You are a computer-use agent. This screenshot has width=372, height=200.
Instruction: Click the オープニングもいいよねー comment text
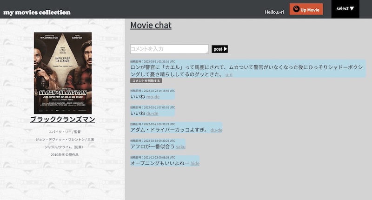point(159,163)
